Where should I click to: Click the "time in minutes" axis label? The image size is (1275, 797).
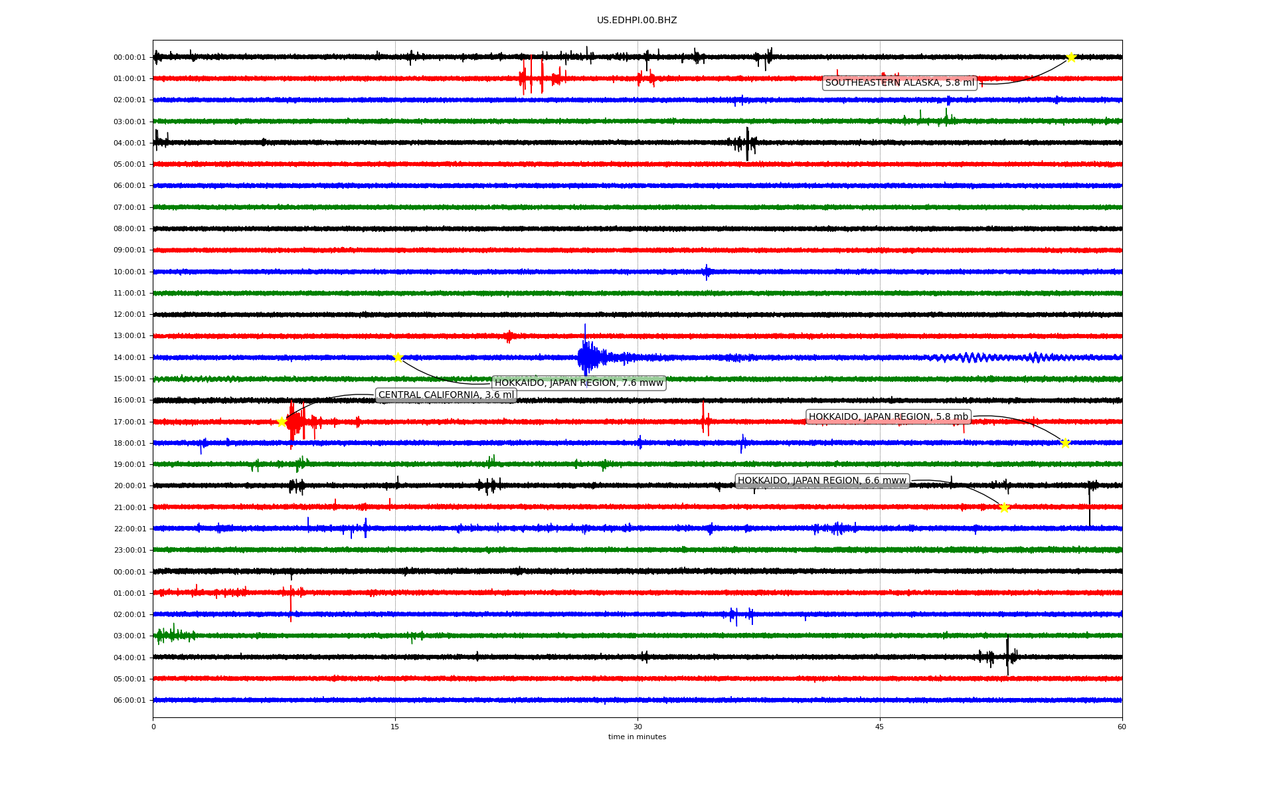637,737
